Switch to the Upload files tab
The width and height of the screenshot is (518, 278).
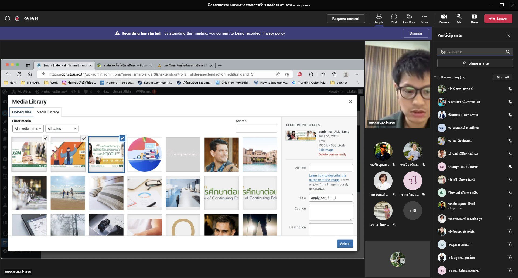(x=22, y=112)
